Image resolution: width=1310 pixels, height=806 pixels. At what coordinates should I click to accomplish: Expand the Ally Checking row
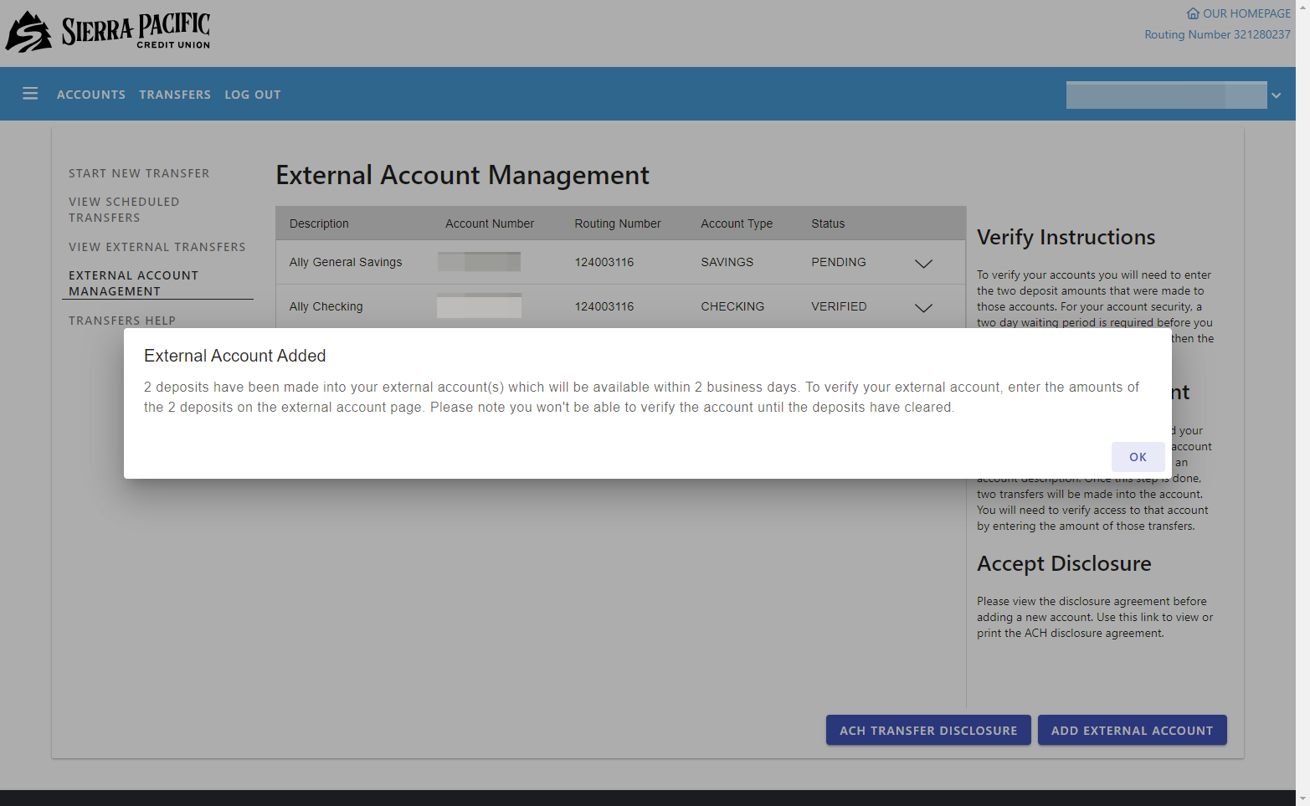(923, 307)
